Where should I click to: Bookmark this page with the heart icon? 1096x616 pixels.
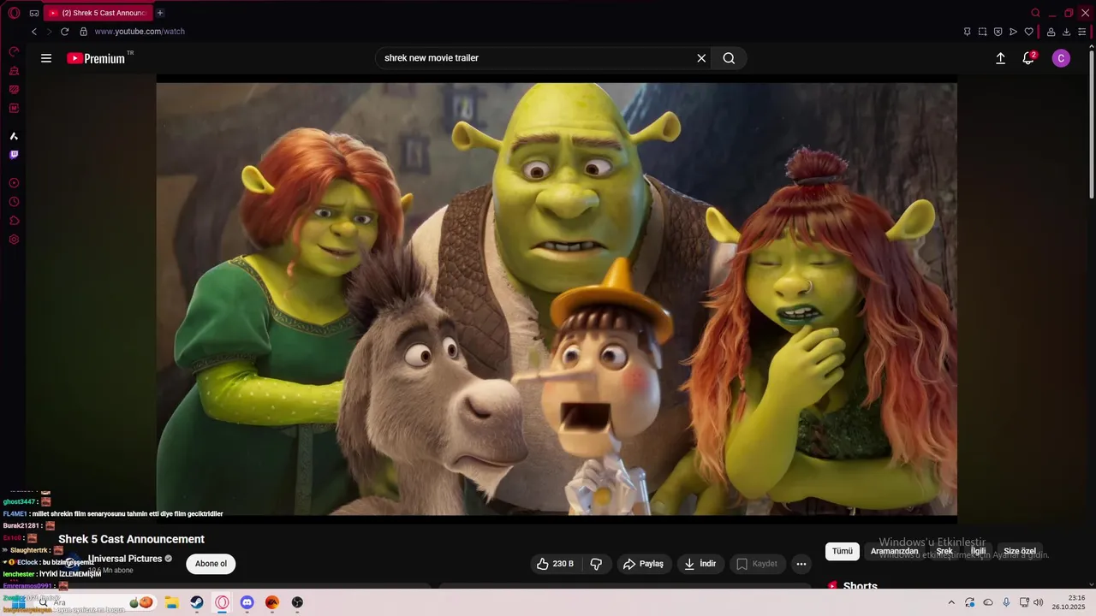click(1028, 32)
